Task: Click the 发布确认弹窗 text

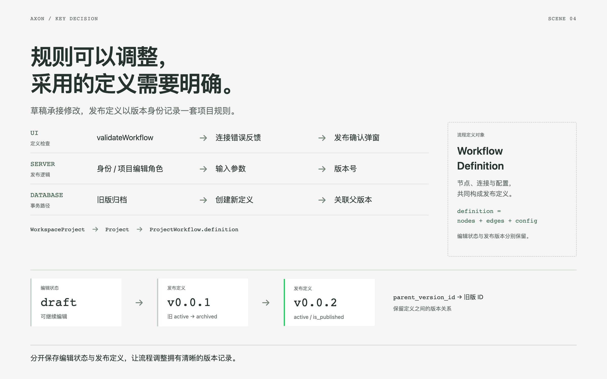Action: pos(357,138)
